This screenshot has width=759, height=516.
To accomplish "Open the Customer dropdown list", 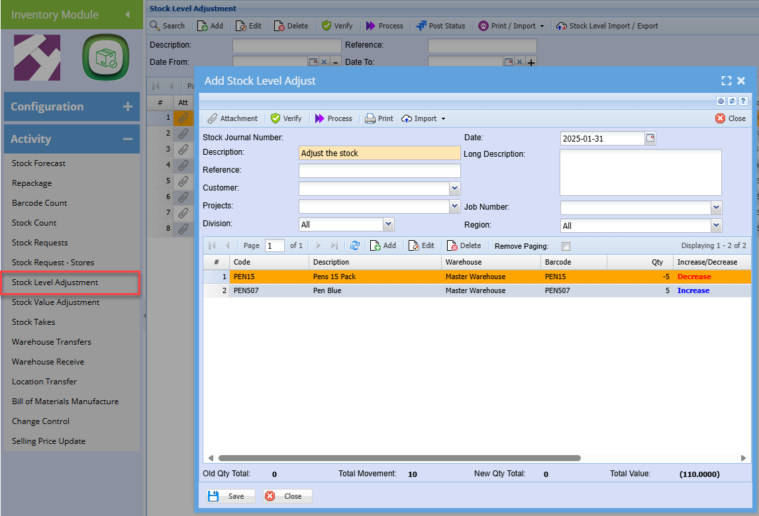I will tap(454, 189).
